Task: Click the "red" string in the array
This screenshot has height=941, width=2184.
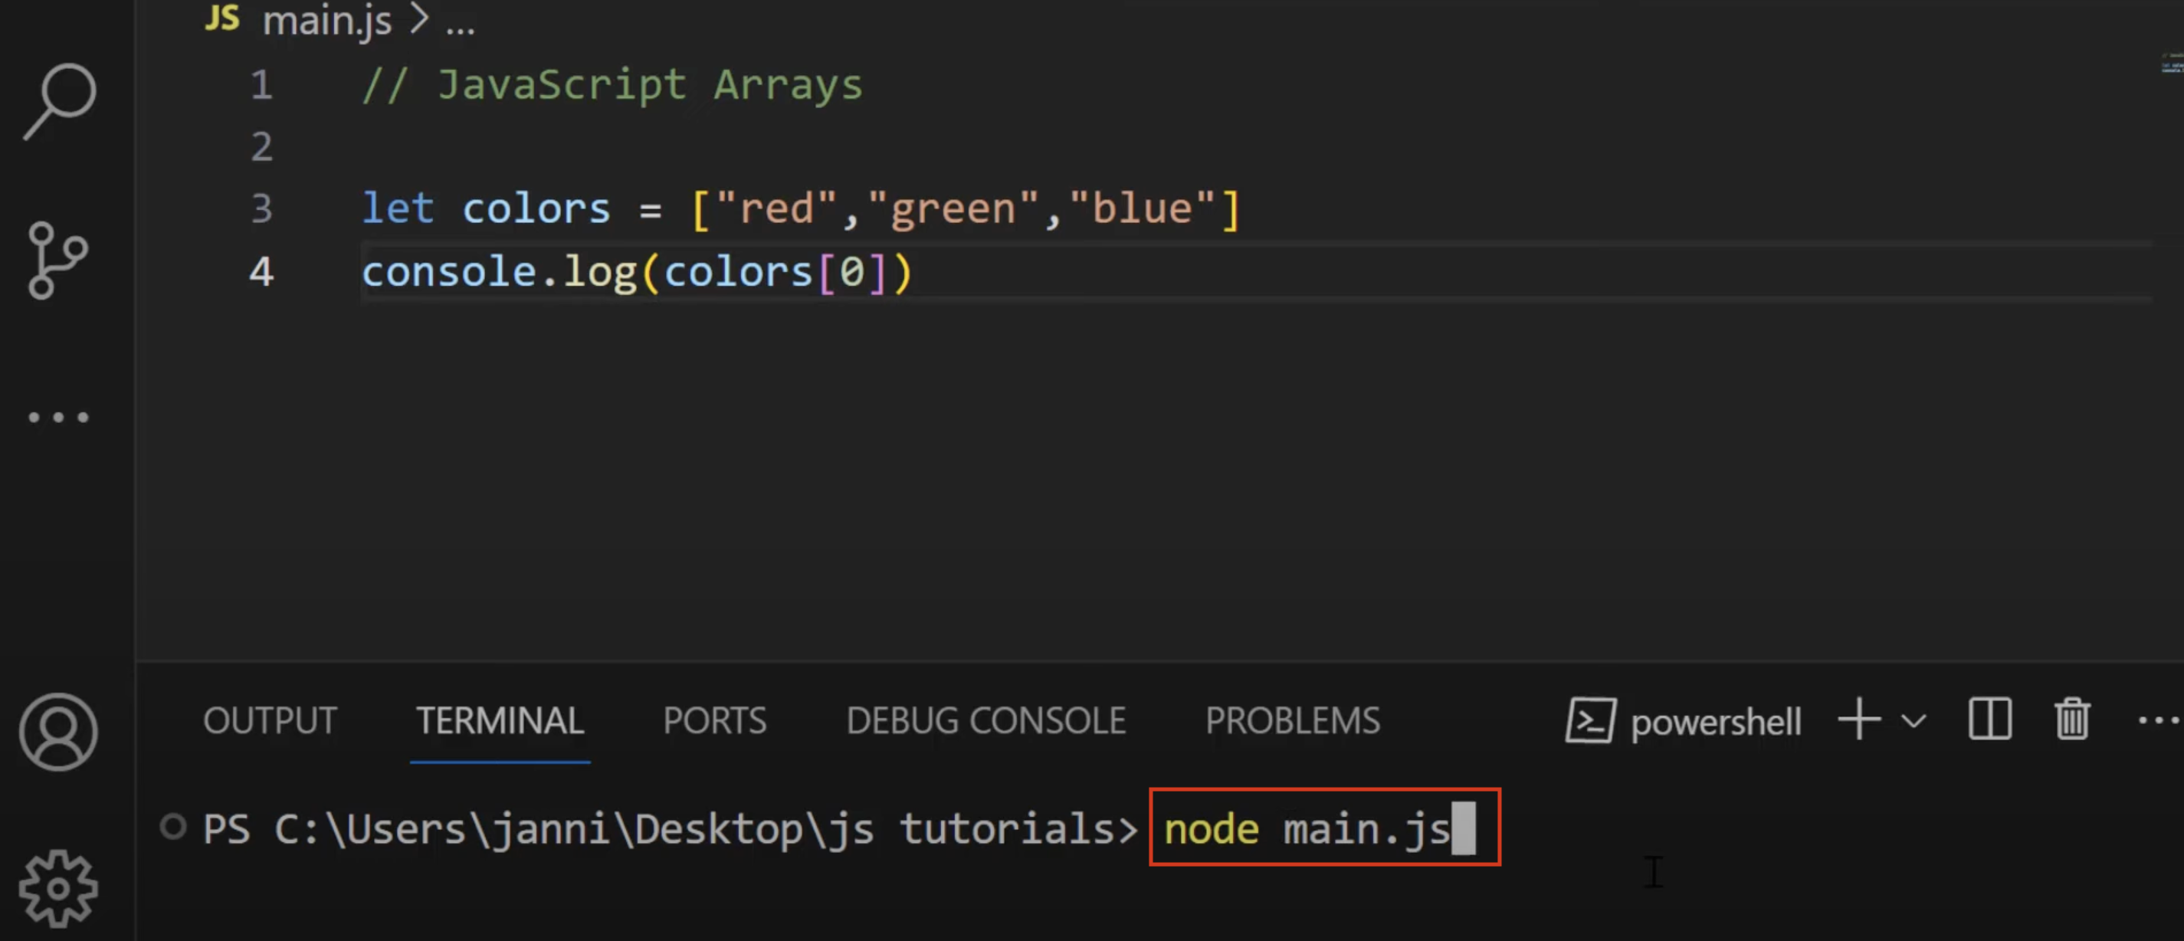Action: pos(778,208)
